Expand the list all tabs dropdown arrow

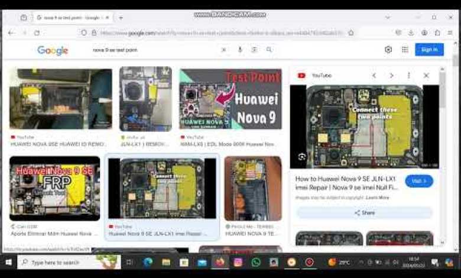388,17
